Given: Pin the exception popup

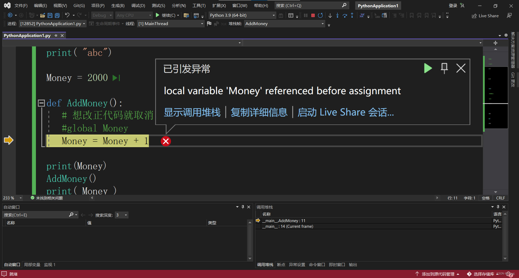Looking at the screenshot, I should point(444,68).
